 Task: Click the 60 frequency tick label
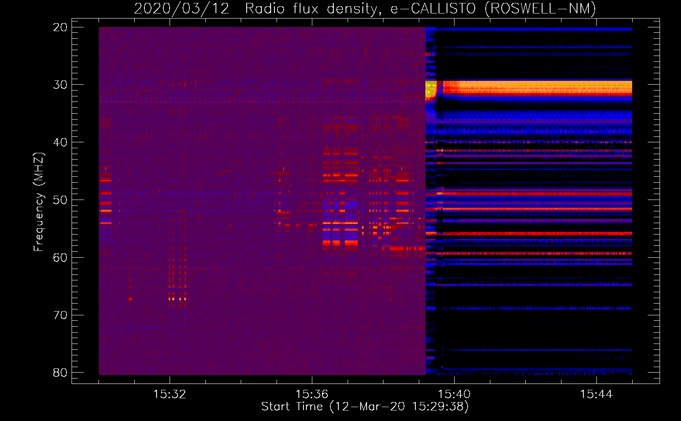tap(60, 257)
